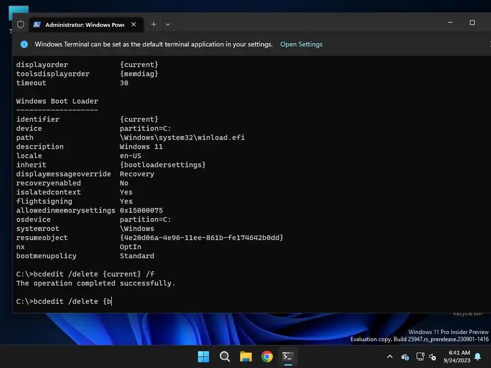Launch File Explorer from the taskbar
The width and height of the screenshot is (491, 368).
(246, 356)
